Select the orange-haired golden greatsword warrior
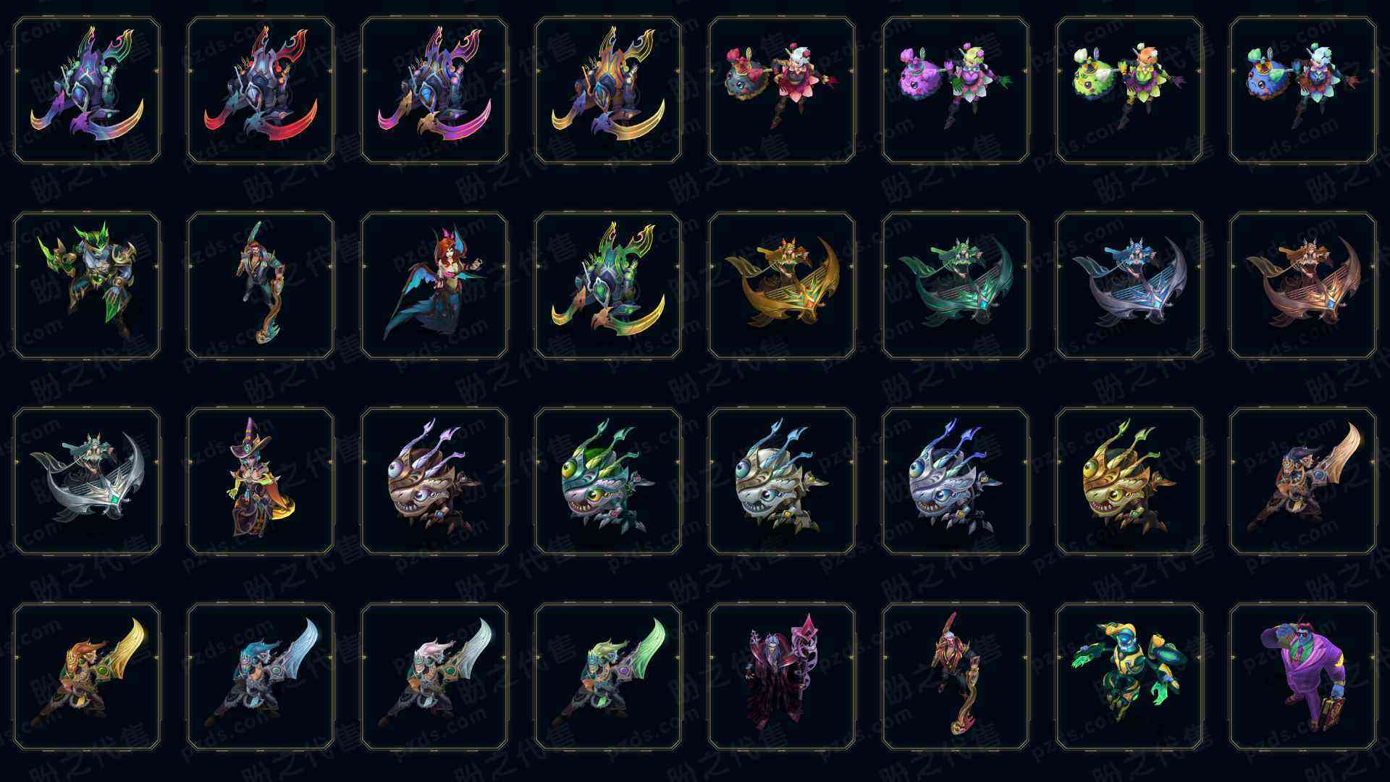Image resolution: width=1390 pixels, height=782 pixels. tap(87, 676)
